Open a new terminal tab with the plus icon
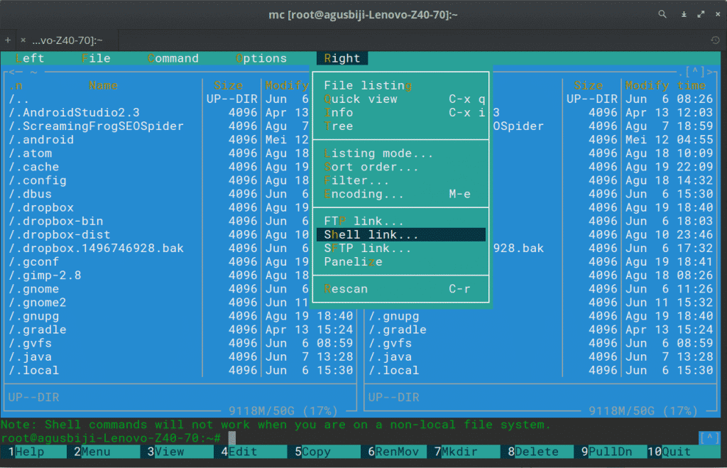 (7, 40)
